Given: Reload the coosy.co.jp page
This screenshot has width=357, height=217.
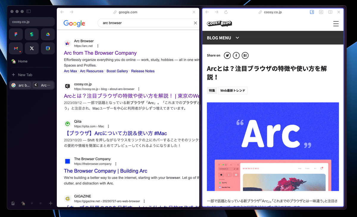Looking at the screenshot, I should point(226,12).
